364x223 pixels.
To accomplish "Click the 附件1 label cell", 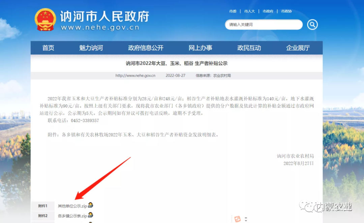I will [43, 206].
